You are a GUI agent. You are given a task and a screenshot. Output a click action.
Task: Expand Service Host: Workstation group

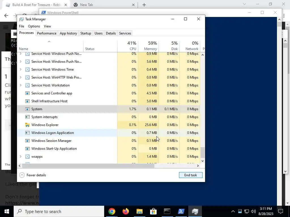[20, 85]
